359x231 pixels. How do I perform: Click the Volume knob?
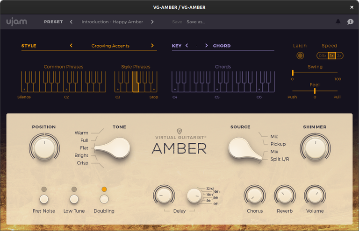(x=315, y=196)
